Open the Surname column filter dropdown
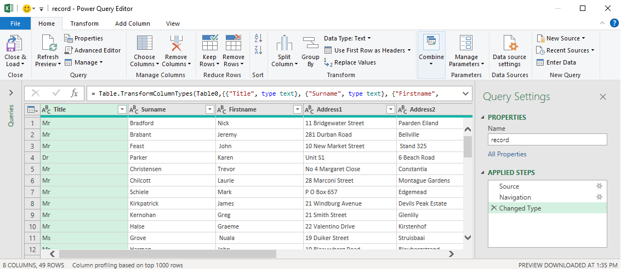Image resolution: width=621 pixels, height=269 pixels. click(209, 109)
